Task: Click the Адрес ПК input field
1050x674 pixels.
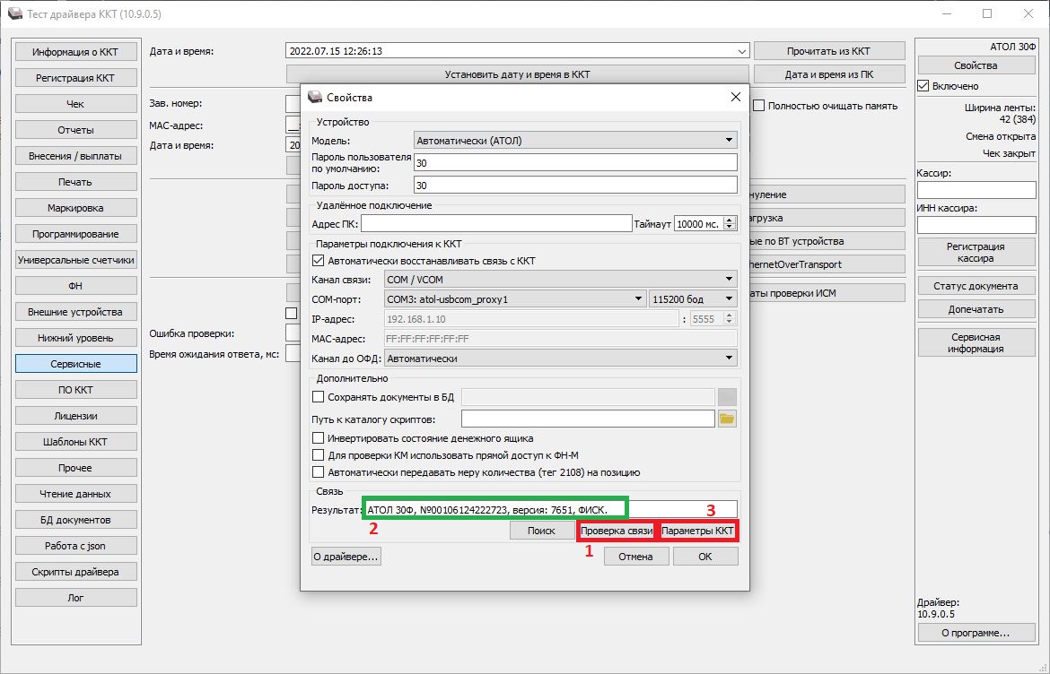Action: point(496,224)
